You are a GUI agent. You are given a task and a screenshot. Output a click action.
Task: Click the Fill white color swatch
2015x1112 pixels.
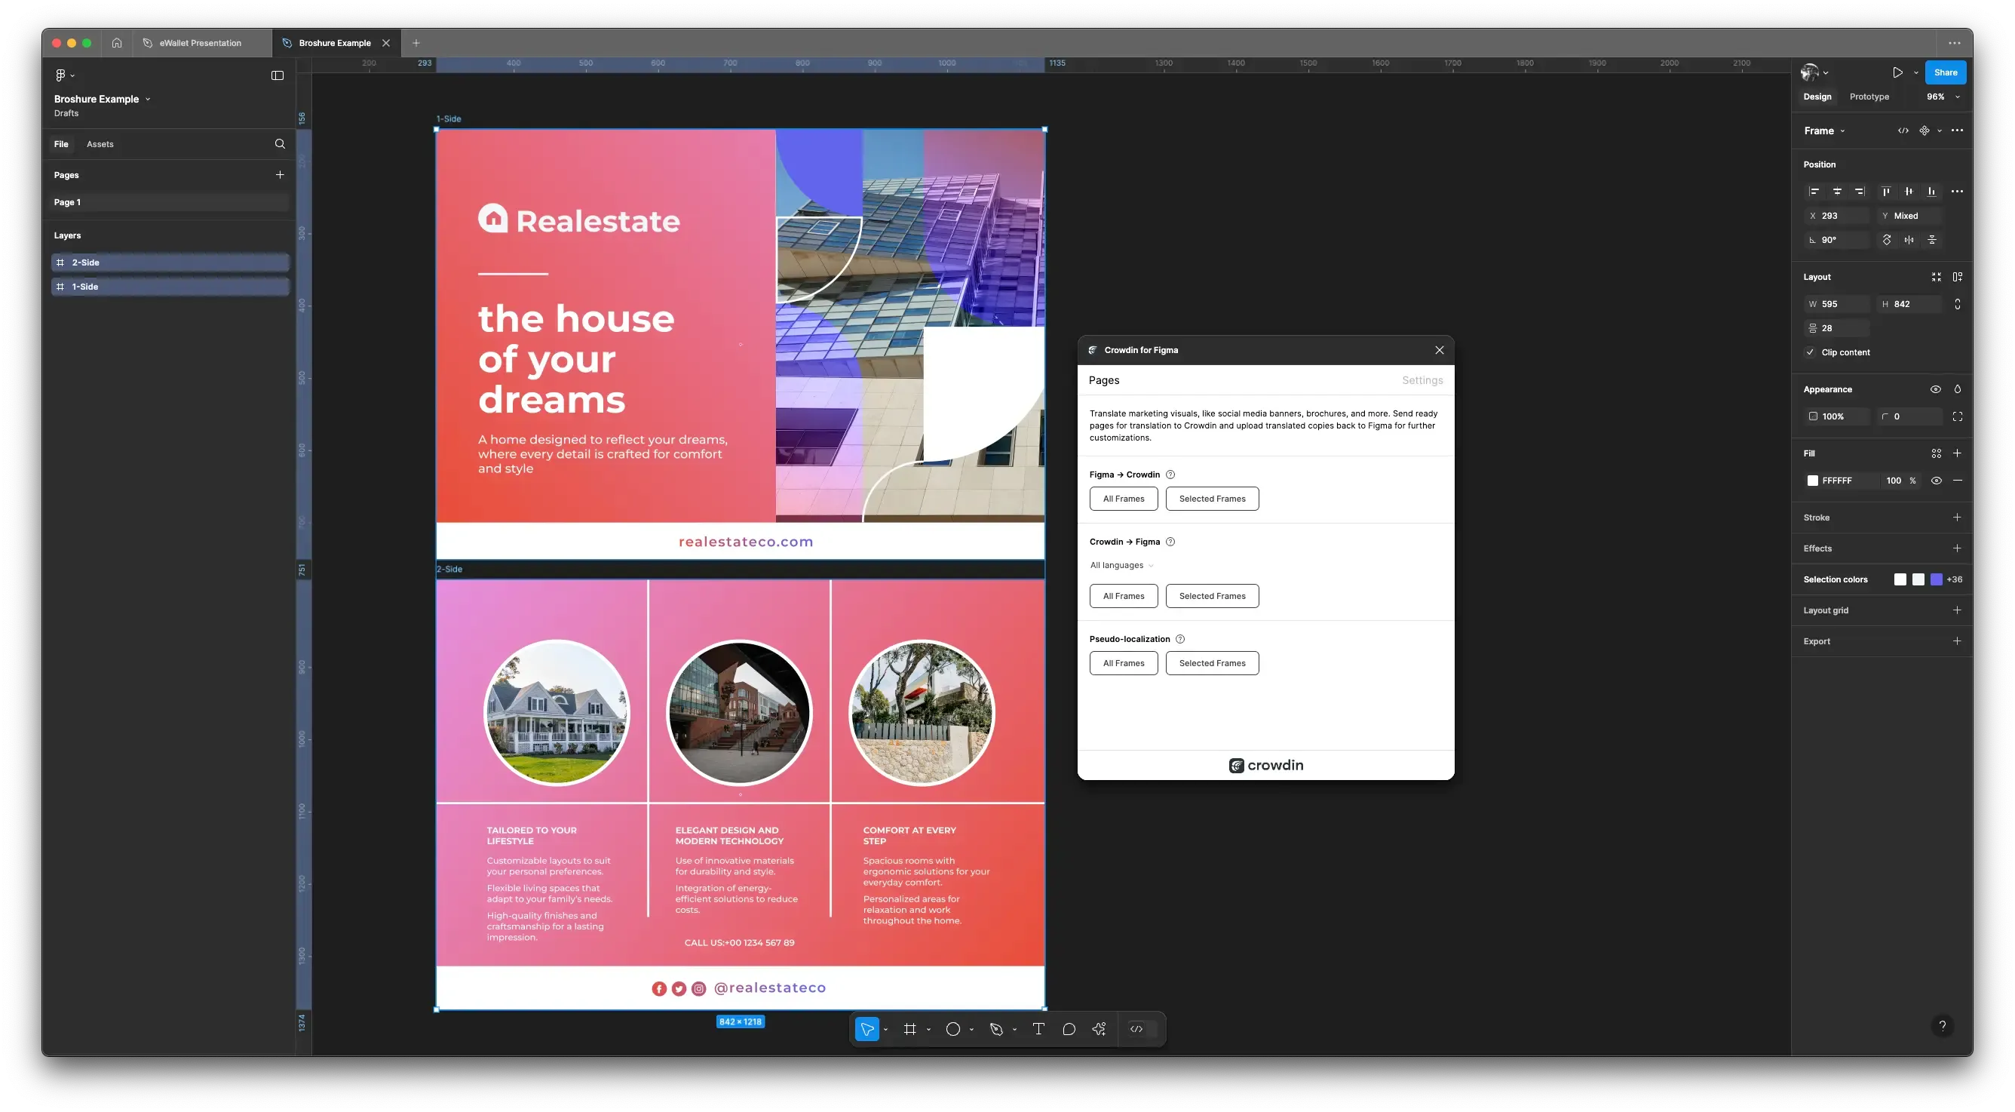point(1812,479)
